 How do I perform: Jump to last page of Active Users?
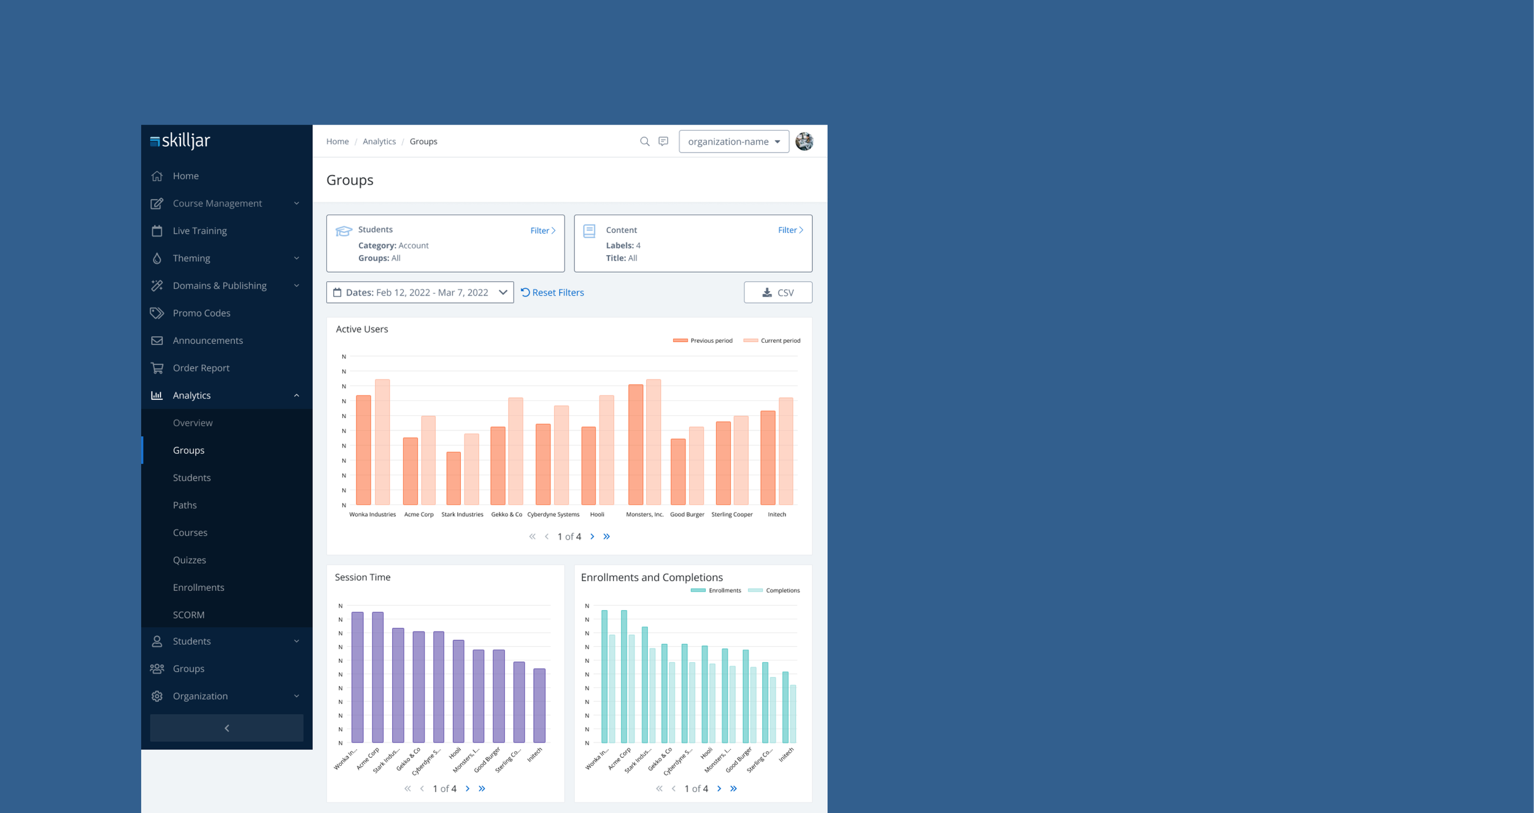pyautogui.click(x=606, y=536)
